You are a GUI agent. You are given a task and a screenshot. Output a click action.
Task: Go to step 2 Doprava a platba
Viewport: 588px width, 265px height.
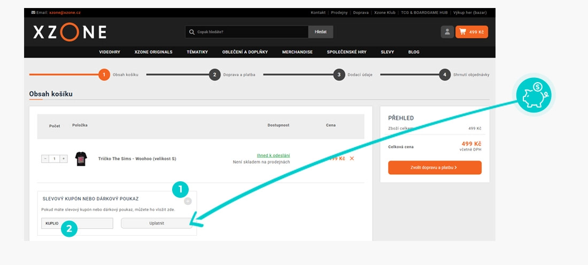215,75
